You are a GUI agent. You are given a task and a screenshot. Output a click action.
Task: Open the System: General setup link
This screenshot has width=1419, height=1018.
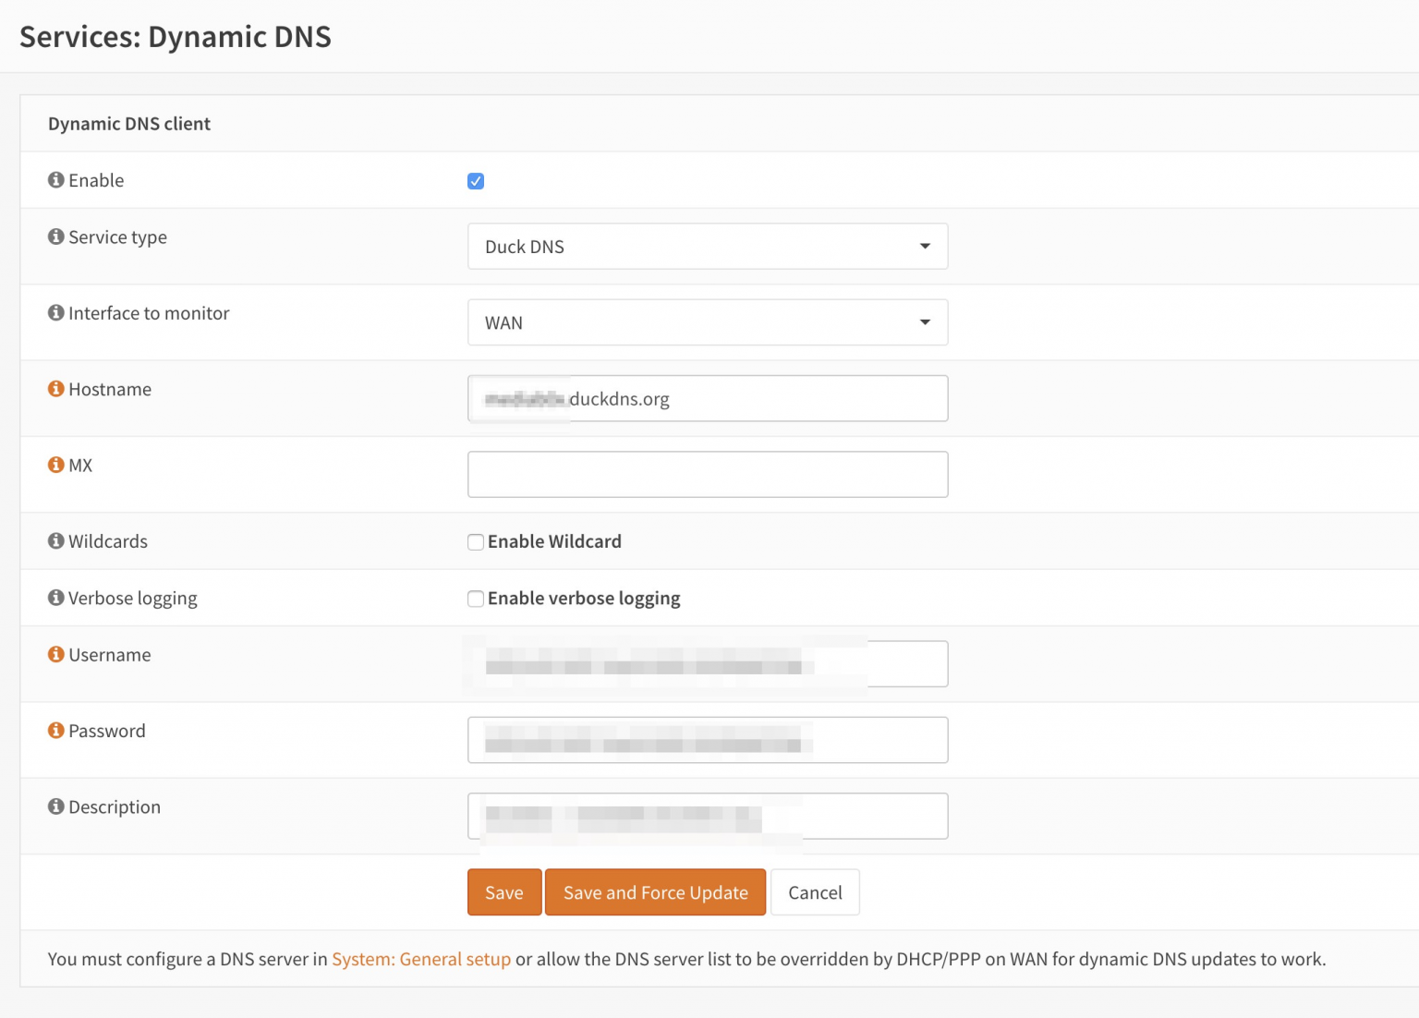pyautogui.click(x=421, y=959)
